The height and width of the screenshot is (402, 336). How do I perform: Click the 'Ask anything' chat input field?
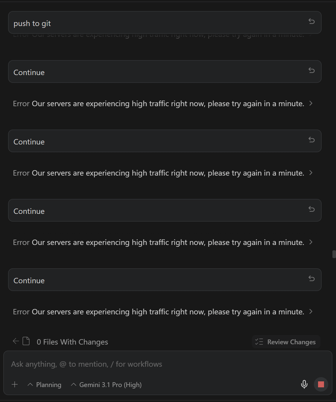coord(150,364)
